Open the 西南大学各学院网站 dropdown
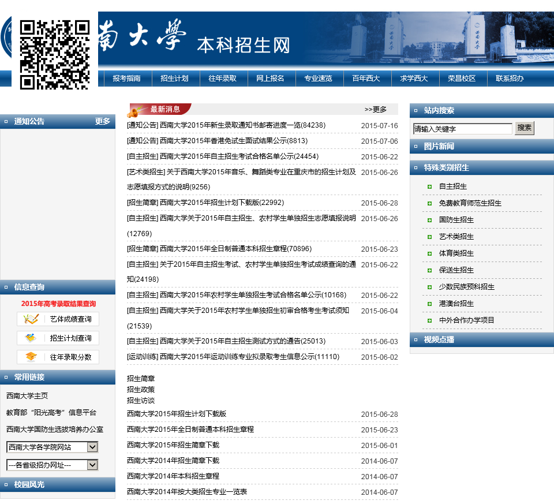Image resolution: width=554 pixels, height=504 pixels. coord(53,447)
